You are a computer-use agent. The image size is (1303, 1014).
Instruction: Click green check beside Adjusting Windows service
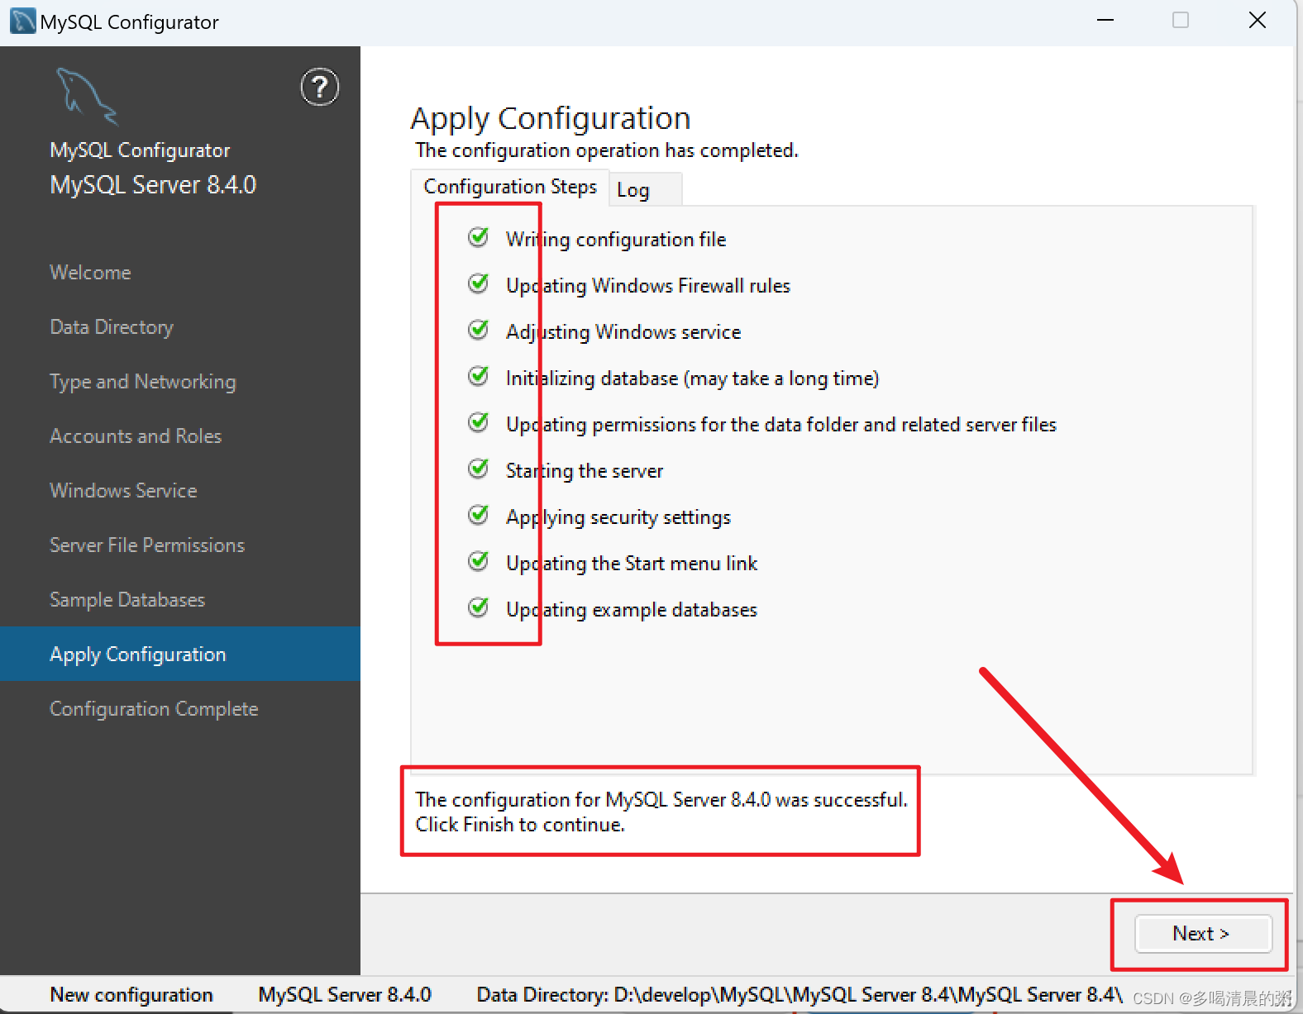point(478,331)
